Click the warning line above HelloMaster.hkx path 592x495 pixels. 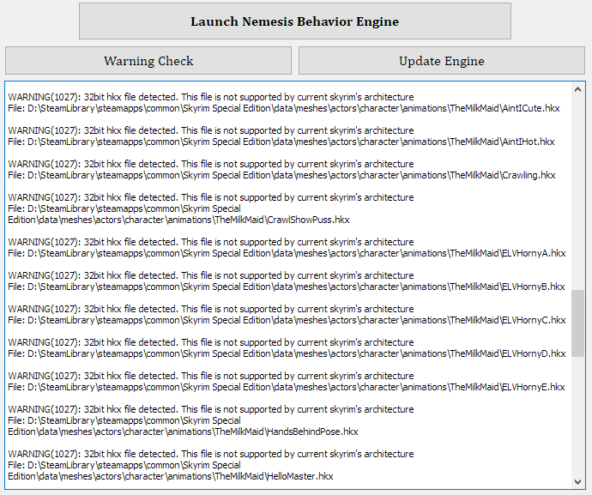click(x=211, y=454)
